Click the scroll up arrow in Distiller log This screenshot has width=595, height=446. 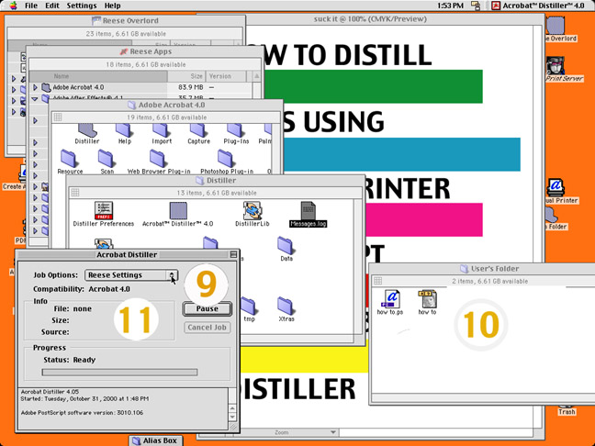pos(233,409)
